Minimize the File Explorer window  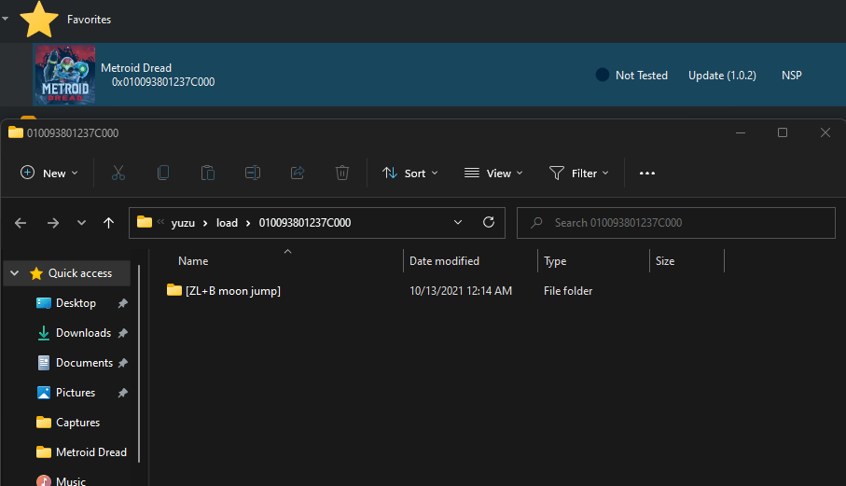click(x=741, y=132)
